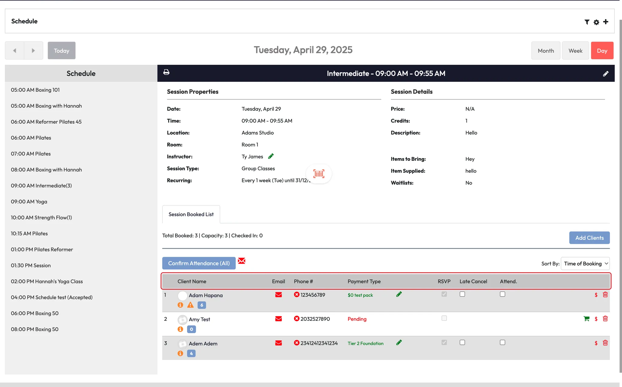Go to previous day arrow

(x=15, y=50)
